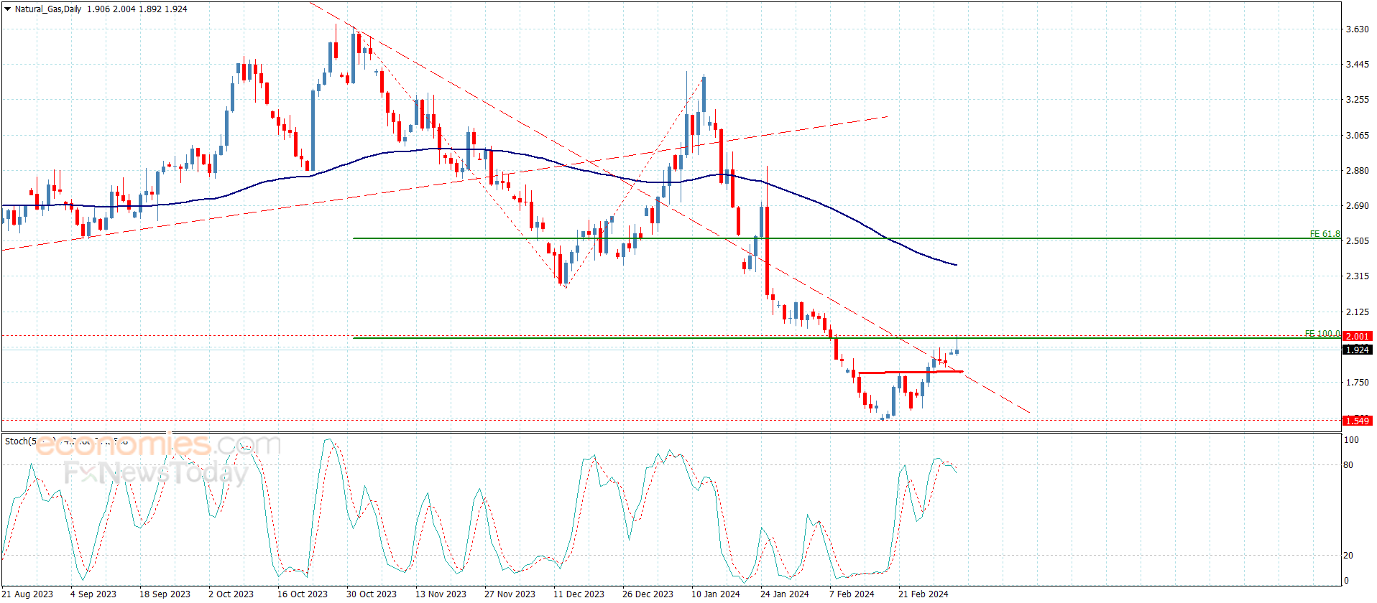The image size is (1377, 603).
Task: Click the 10 Jan 2024 date label
Action: 715,594
